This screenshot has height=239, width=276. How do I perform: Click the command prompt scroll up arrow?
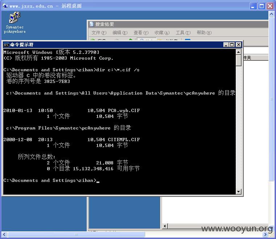239,52
